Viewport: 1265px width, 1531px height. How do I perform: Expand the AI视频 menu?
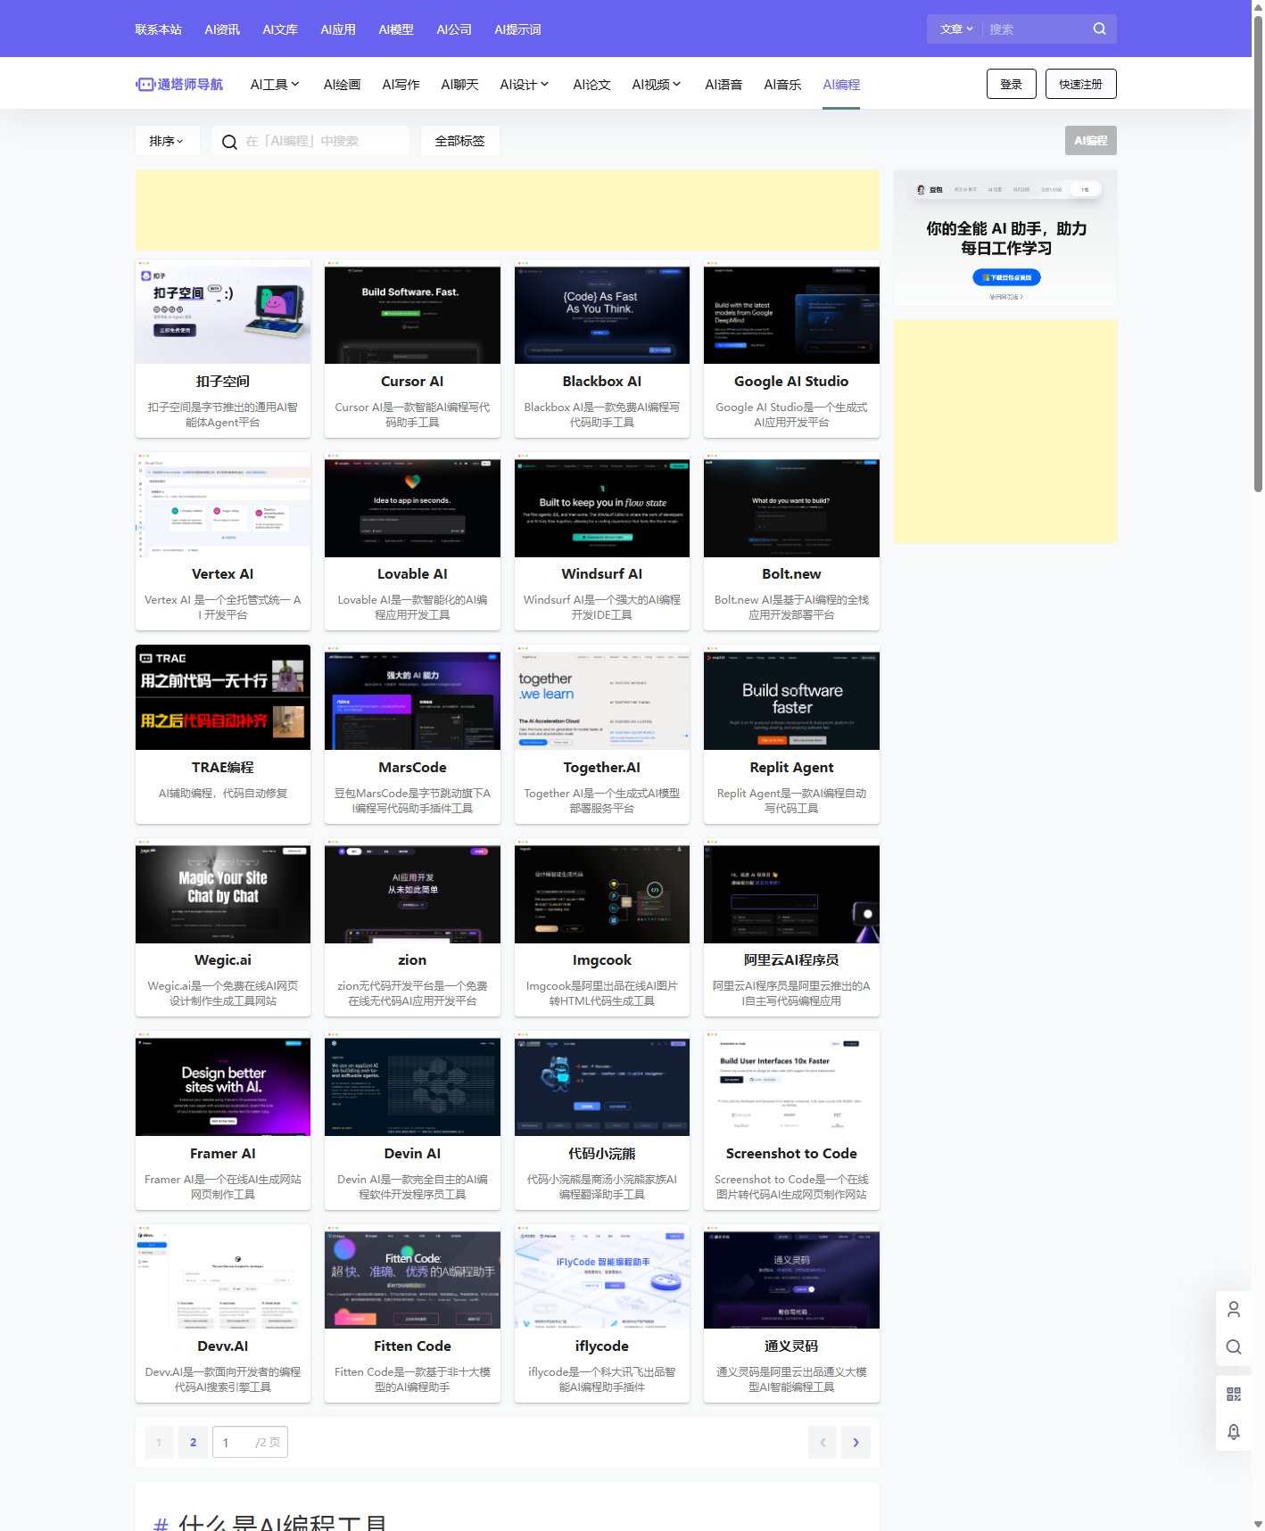(x=656, y=84)
